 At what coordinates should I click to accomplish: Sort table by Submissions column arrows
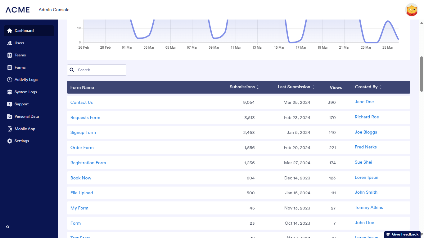coord(258,87)
